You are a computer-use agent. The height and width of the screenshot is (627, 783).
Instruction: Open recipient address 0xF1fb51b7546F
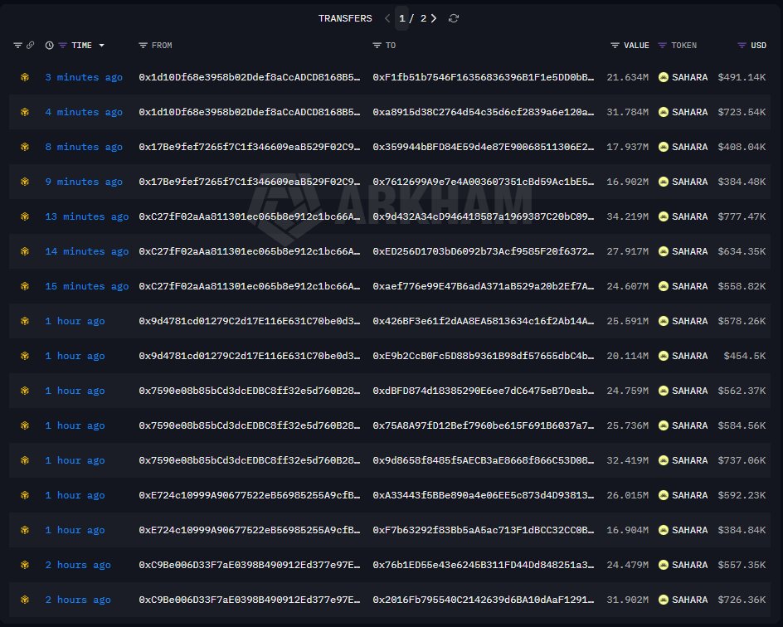pyautogui.click(x=484, y=77)
